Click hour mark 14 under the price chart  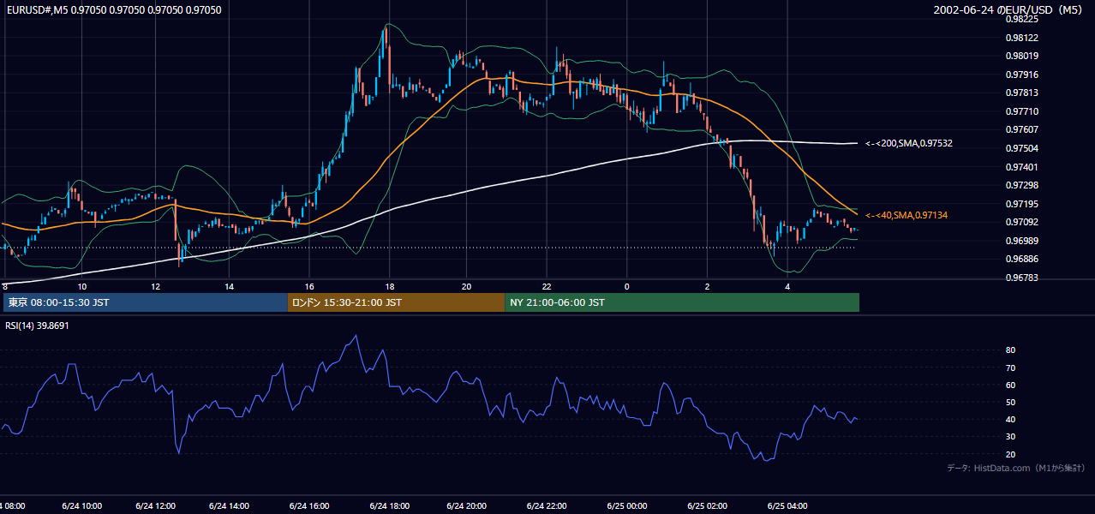pyautogui.click(x=230, y=287)
